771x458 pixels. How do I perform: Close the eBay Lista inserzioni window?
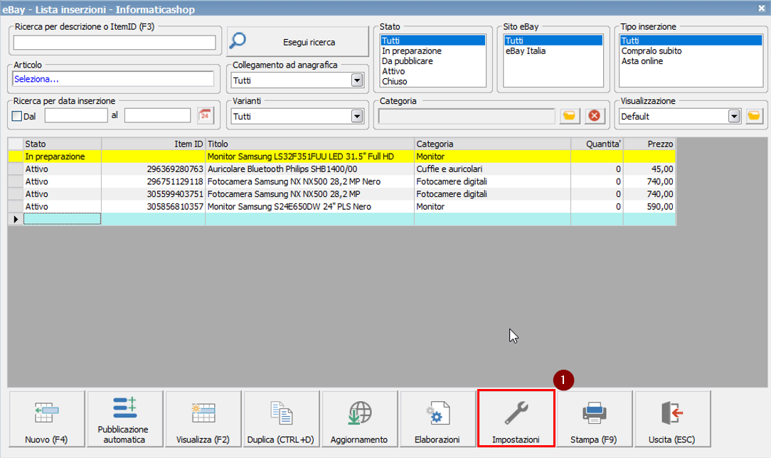point(761,9)
